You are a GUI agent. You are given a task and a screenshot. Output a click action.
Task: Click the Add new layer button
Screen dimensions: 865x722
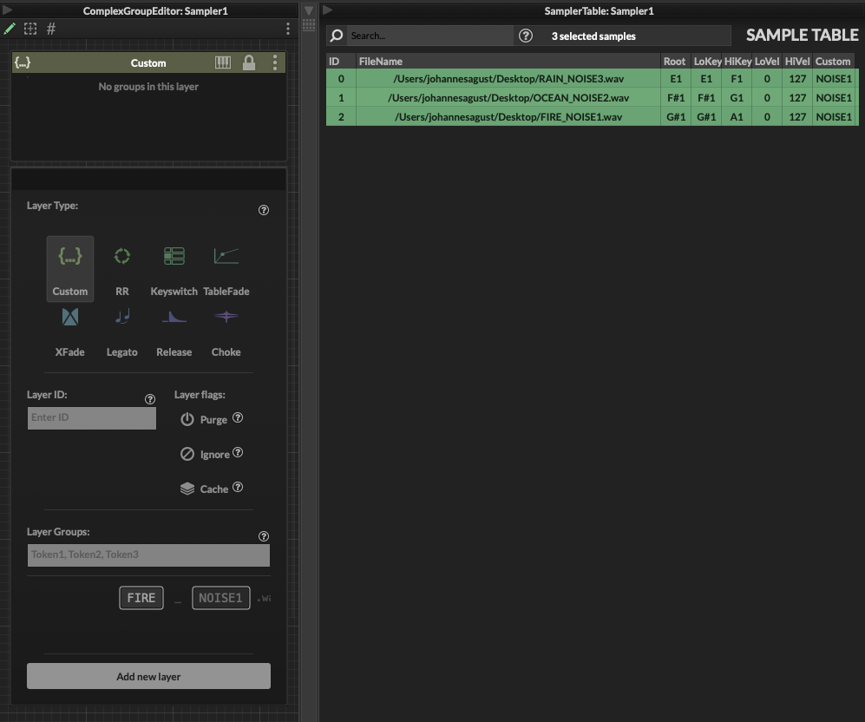click(x=148, y=676)
